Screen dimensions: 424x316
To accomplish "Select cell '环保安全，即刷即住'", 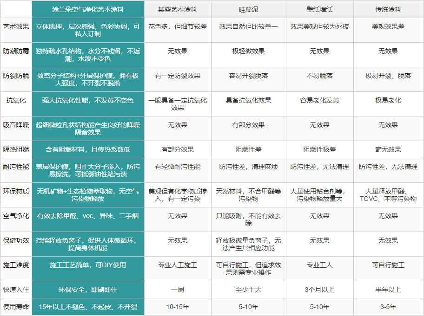I will [x=88, y=290].
